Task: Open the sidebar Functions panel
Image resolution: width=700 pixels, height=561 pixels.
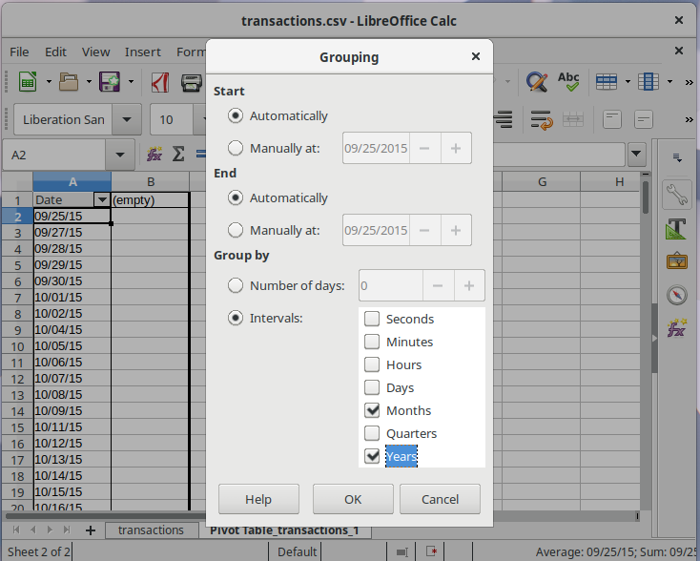Action: [676, 329]
